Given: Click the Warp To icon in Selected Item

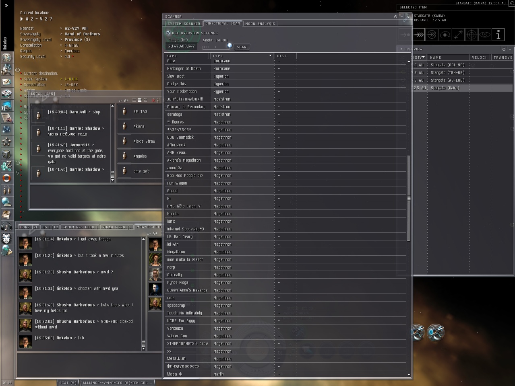Looking at the screenshot, I should 418,35.
